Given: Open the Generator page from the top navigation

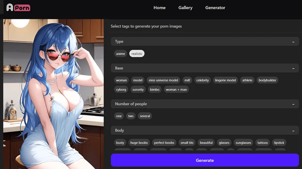Looking at the screenshot, I should [215, 8].
